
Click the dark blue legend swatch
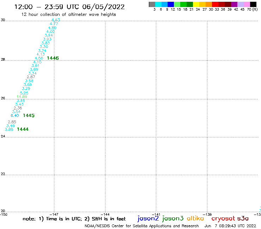pyautogui.click(x=171, y=4)
